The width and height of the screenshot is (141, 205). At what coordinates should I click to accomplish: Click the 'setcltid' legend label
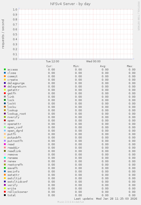[14, 178]
